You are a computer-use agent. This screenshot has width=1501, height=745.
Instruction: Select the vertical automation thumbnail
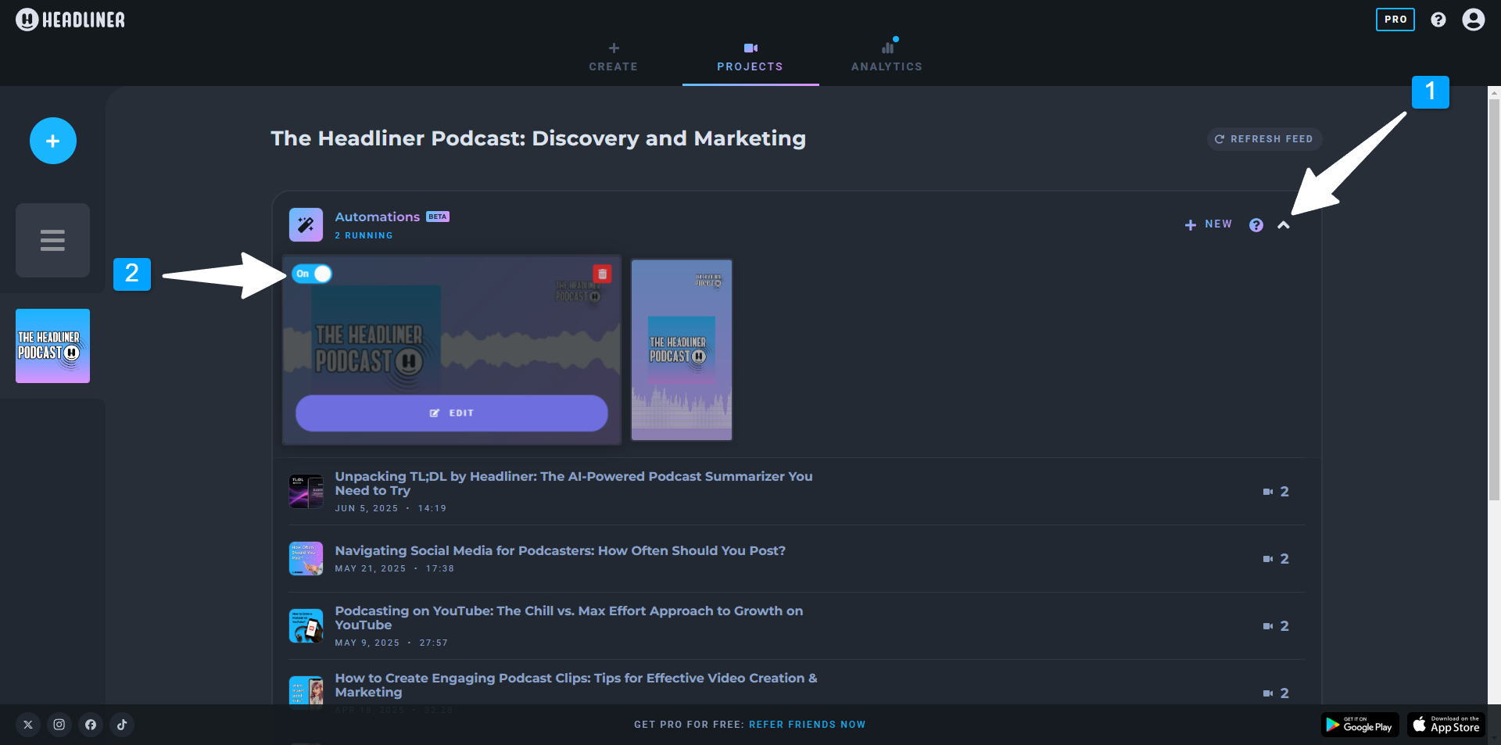pyautogui.click(x=682, y=350)
